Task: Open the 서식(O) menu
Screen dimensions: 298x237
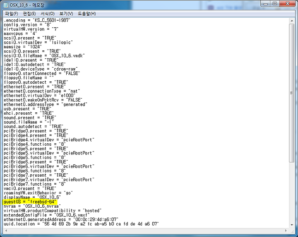Action: pos(48,14)
